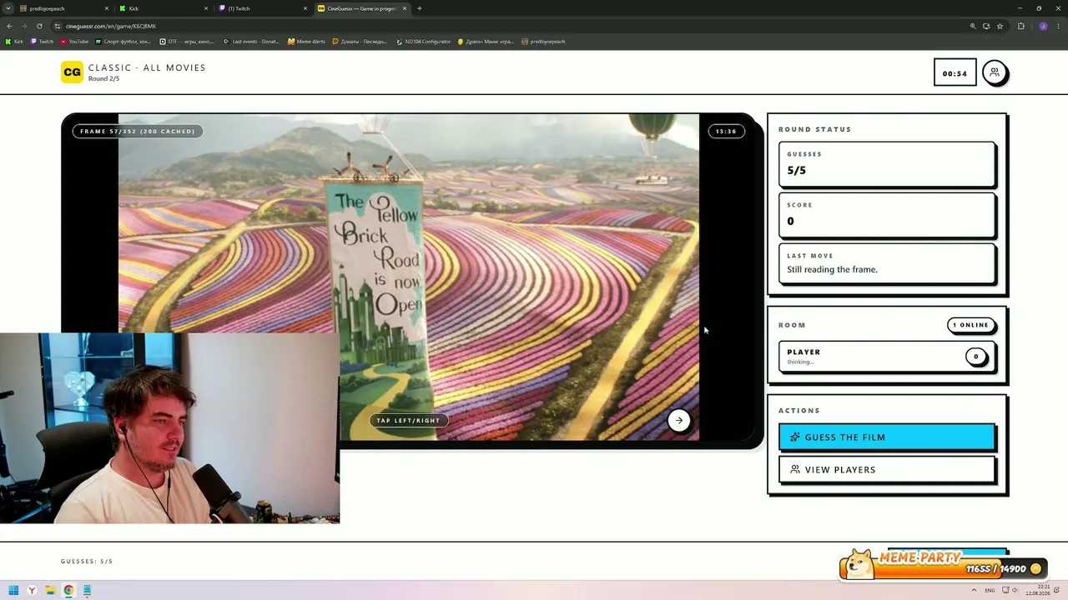Click the movie frame image
1068x600 pixels.
click(x=408, y=277)
